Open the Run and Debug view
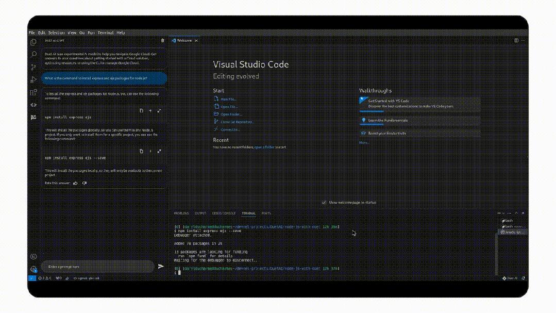 point(33,79)
